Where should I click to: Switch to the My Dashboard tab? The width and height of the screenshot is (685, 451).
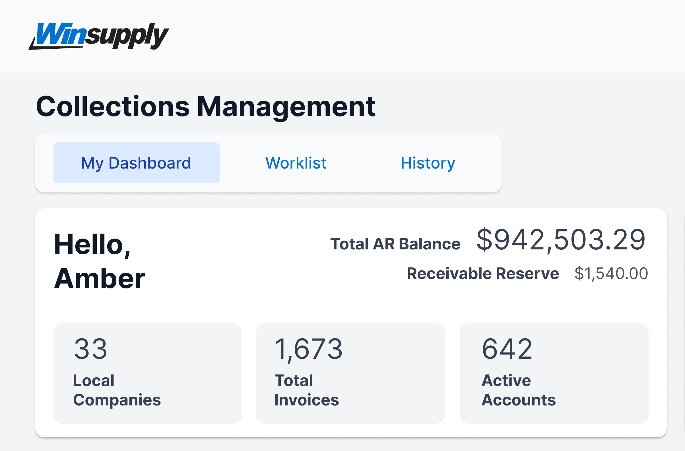coord(136,163)
